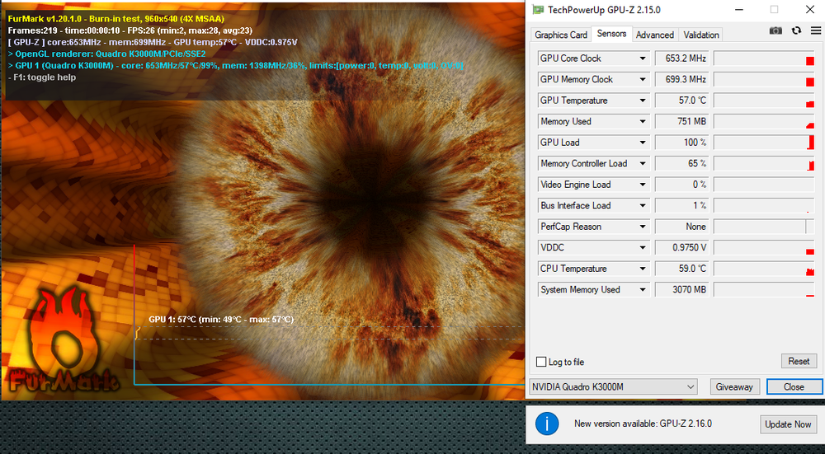
Task: Expand the GPU Core Clock sensor dropdown
Action: click(x=643, y=59)
